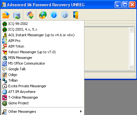This screenshot has width=137, height=115.
Task: Click the AIM Pro icon
Action: pyautogui.click(x=5, y=41)
